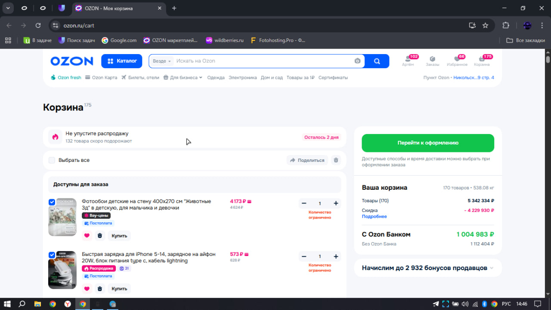Open image search camera icon

pos(357,61)
